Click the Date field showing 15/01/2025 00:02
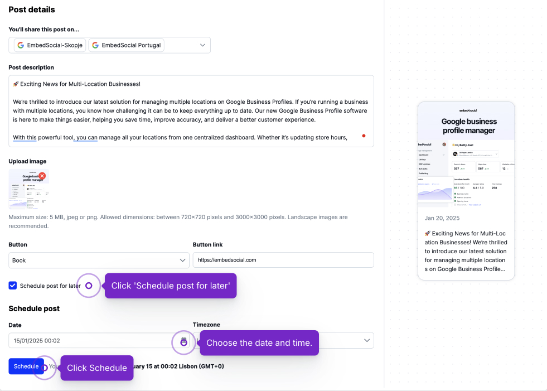This screenshot has height=391, width=547. tap(99, 340)
